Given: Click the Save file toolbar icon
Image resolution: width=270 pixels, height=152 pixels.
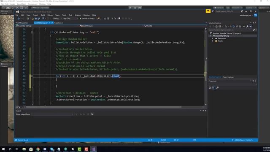Looking at the screenshot, I should [x=35, y=19].
